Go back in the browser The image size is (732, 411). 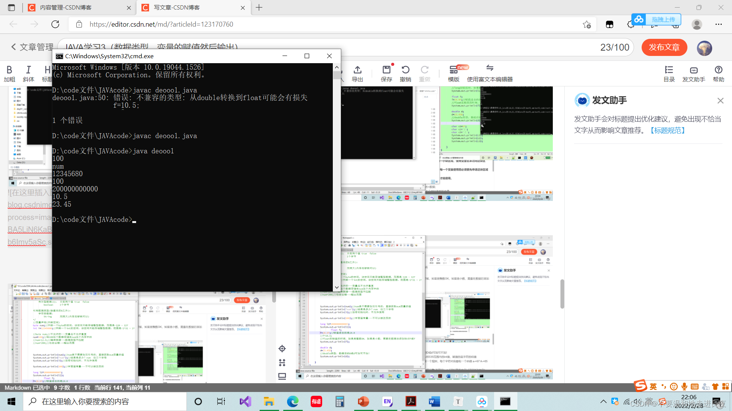(x=14, y=24)
